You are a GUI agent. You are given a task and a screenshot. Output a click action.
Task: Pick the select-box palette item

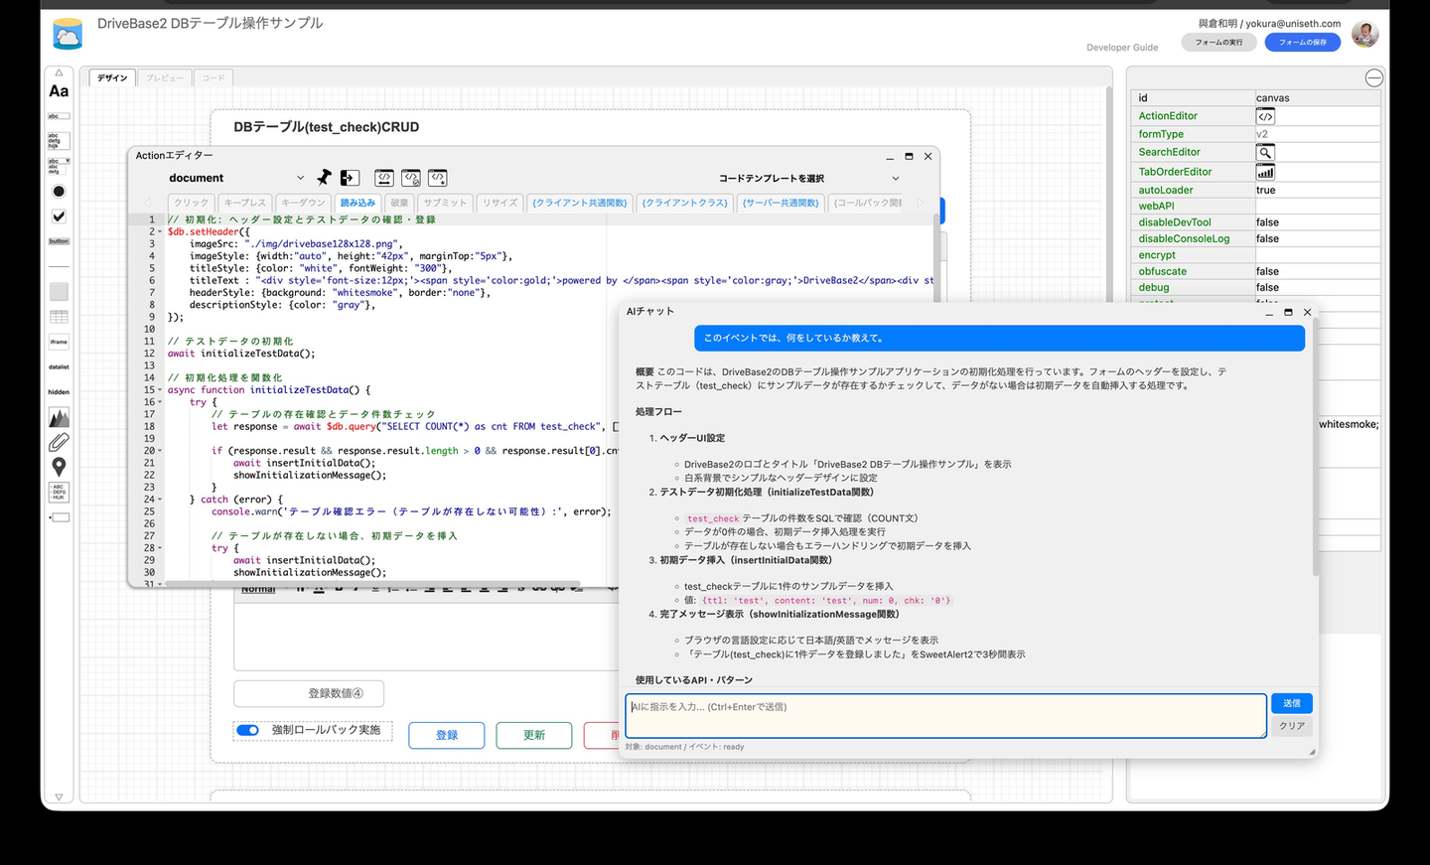59,165
